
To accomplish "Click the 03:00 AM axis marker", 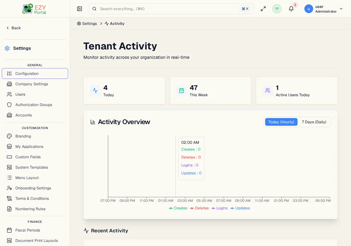I will click(185, 200).
